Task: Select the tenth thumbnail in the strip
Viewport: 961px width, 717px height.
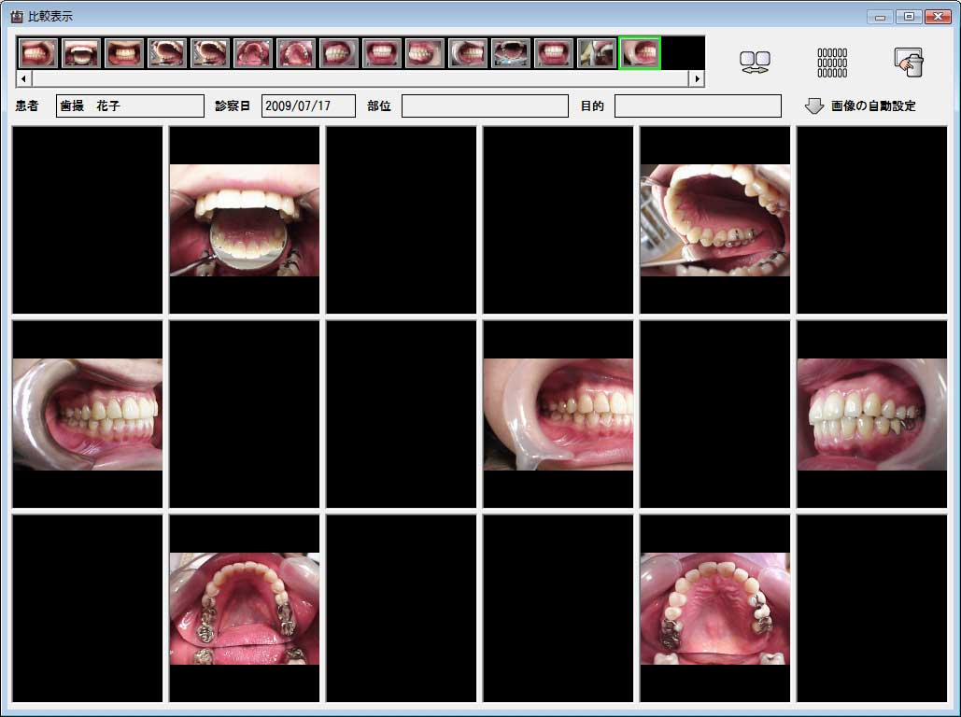Action: click(x=424, y=52)
